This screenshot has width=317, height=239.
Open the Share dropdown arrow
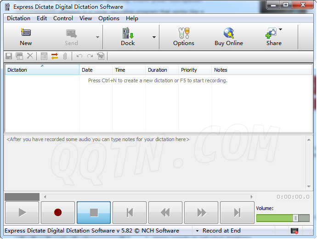281,30
